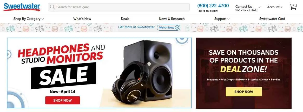
Task: Click the play icon in Watch Now
Action: (x=177, y=27)
